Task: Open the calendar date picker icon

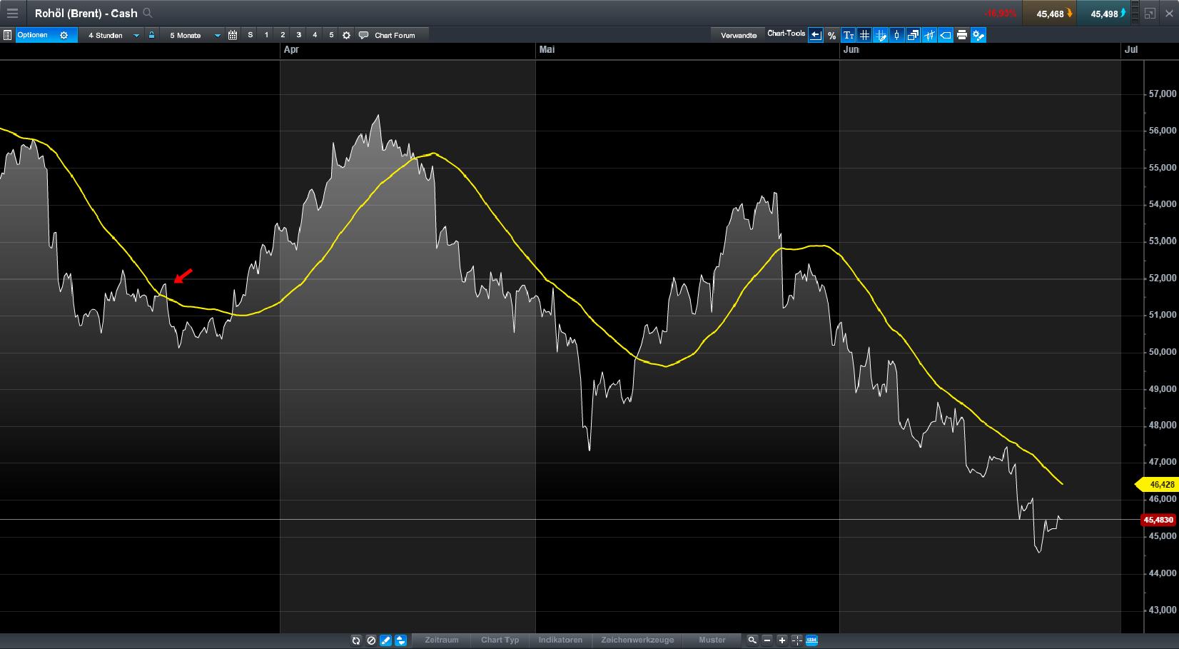Action: pyautogui.click(x=233, y=34)
